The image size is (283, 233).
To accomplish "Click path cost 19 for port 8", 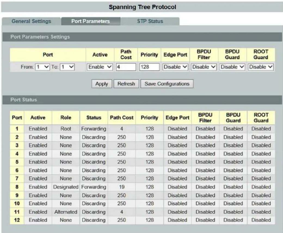I will point(122,187).
